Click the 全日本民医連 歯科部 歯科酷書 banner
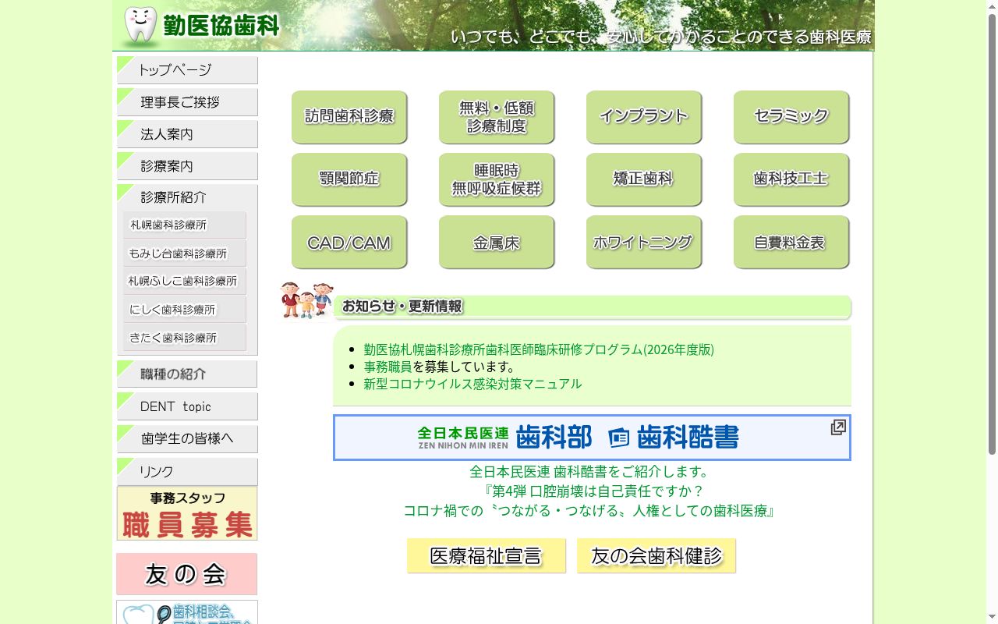 point(592,438)
